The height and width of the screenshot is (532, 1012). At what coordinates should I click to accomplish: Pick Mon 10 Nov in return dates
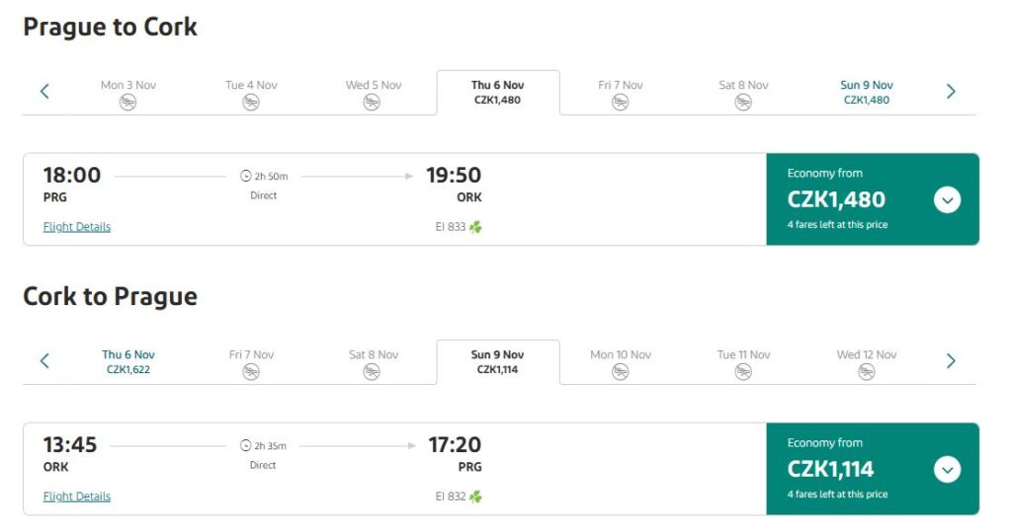[x=621, y=361]
